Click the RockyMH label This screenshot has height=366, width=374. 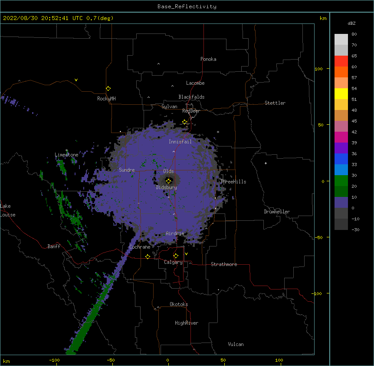coord(106,99)
